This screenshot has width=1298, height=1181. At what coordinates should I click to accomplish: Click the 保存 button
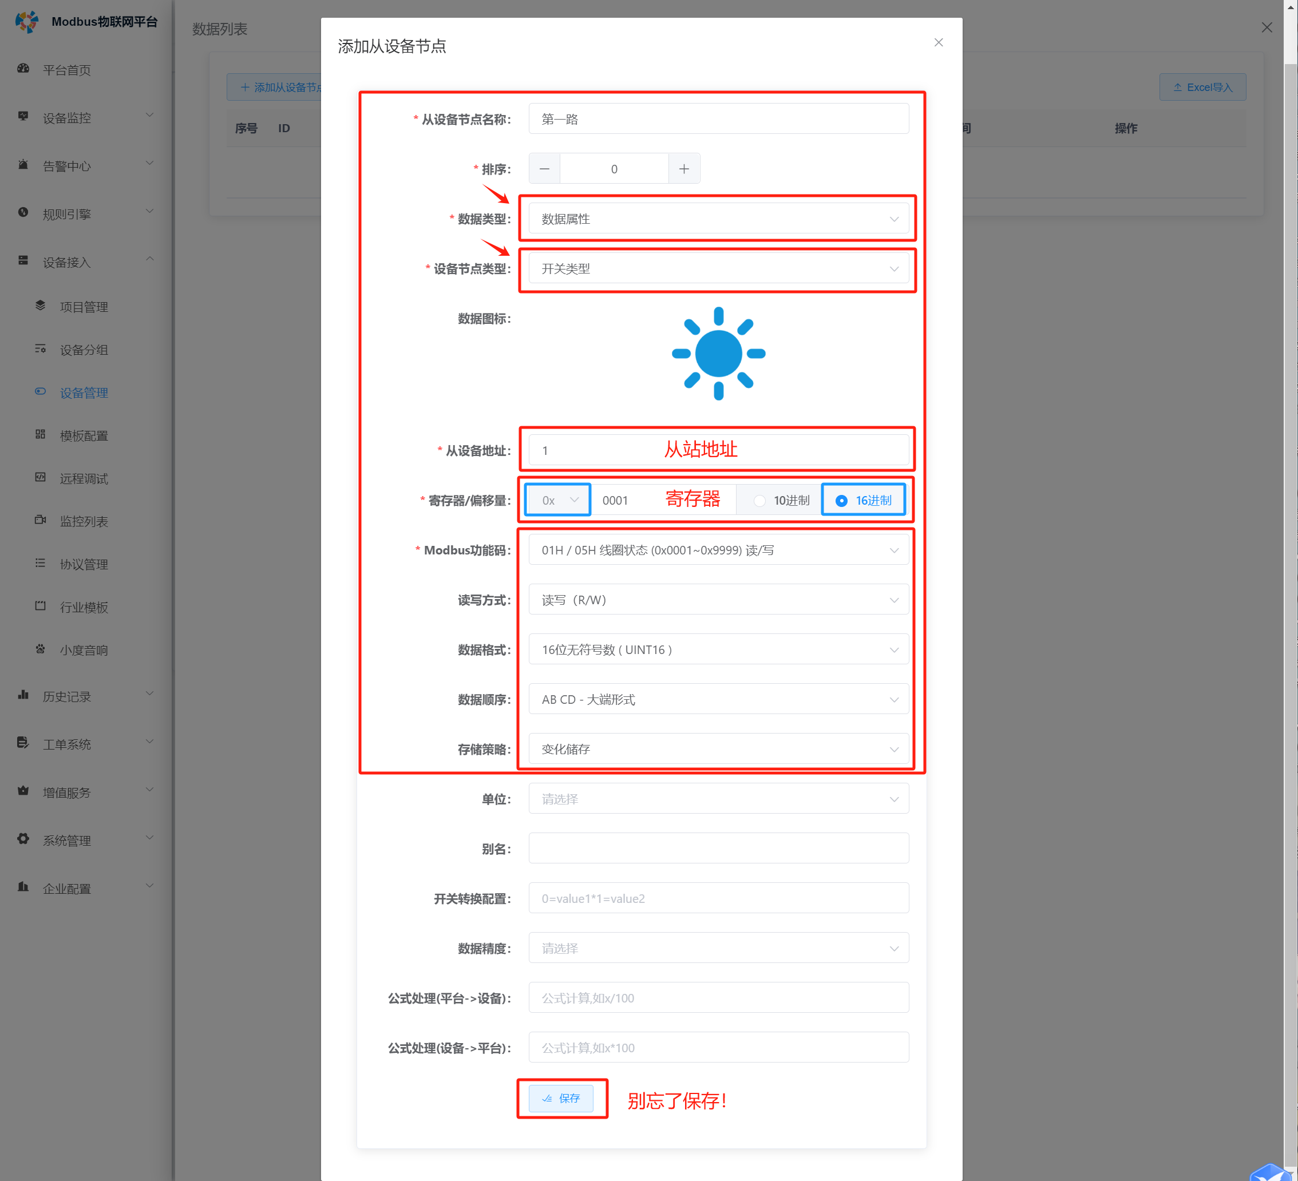point(561,1098)
